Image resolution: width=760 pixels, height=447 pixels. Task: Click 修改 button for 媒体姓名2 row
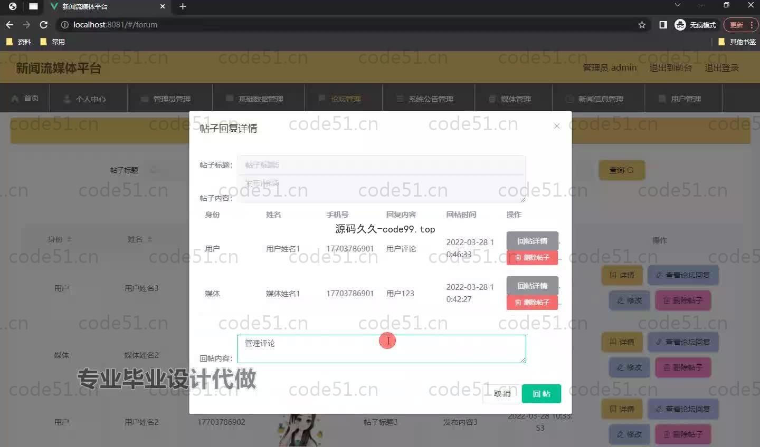click(629, 367)
